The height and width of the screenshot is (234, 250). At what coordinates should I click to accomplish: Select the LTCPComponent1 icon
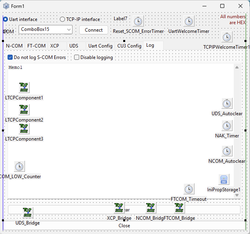pyautogui.click(x=24, y=88)
